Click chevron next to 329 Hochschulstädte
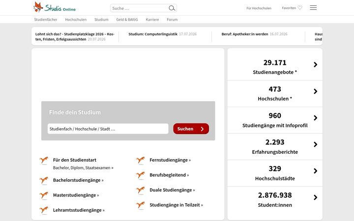Viewport: 354px width, 221px height. tap(315, 171)
